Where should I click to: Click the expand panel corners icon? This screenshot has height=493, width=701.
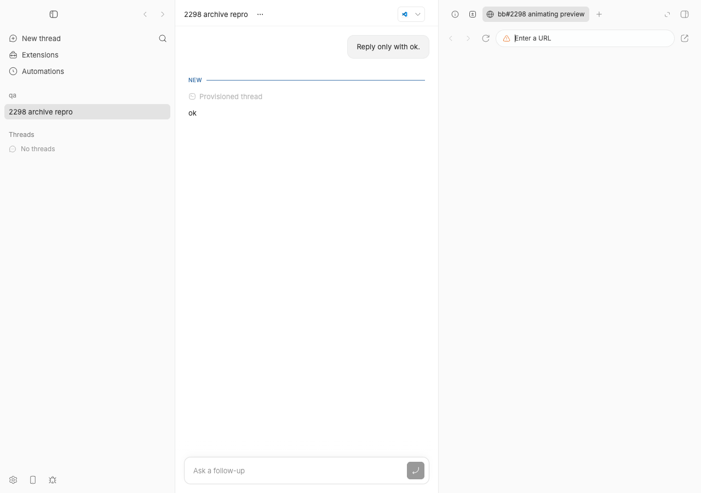tap(667, 14)
